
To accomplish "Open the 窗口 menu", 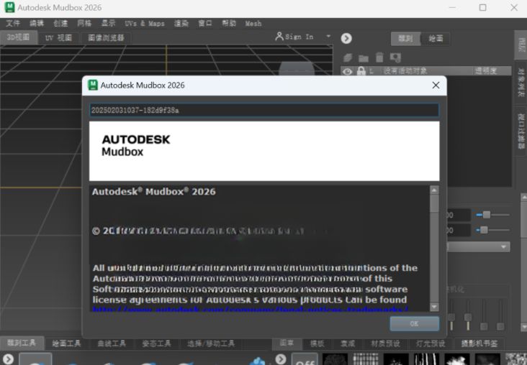I will [x=205, y=23].
